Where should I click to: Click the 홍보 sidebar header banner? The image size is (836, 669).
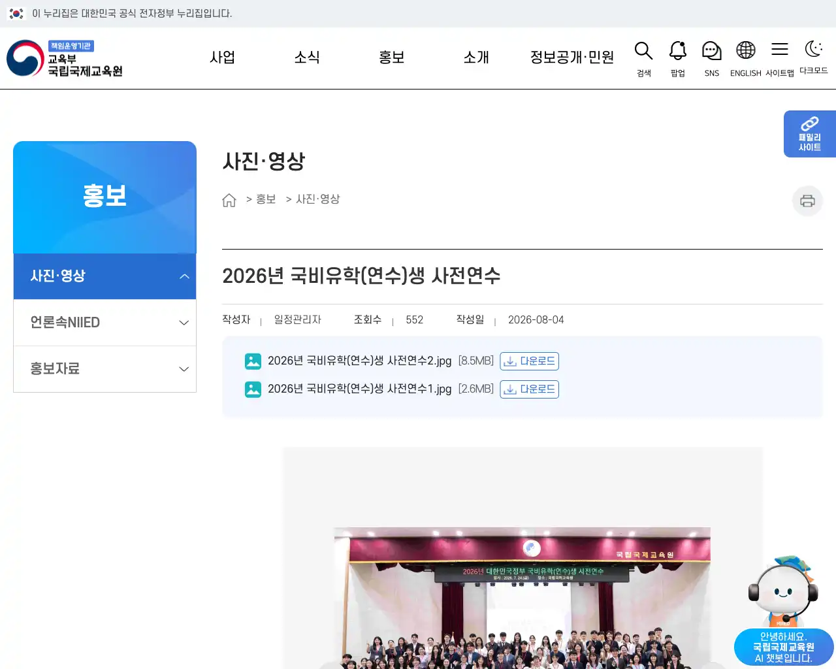[104, 197]
